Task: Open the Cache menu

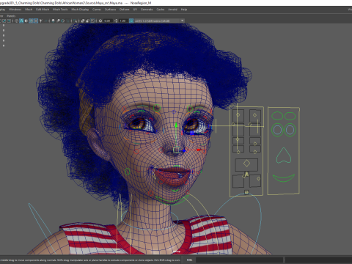Action: 161,10
